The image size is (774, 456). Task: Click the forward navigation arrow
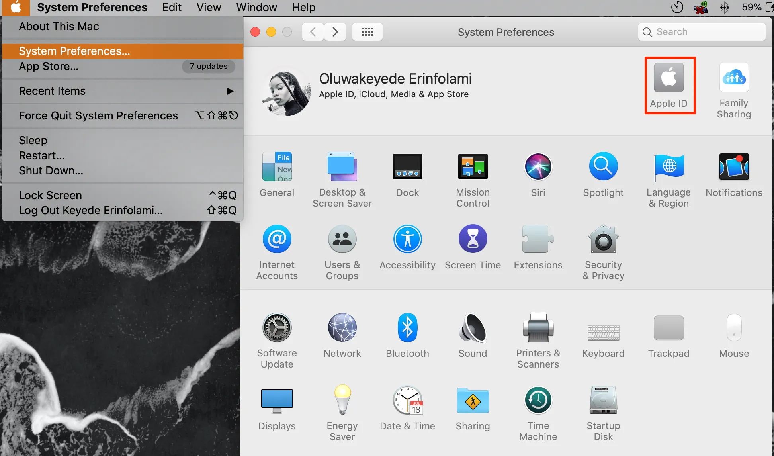[335, 31]
